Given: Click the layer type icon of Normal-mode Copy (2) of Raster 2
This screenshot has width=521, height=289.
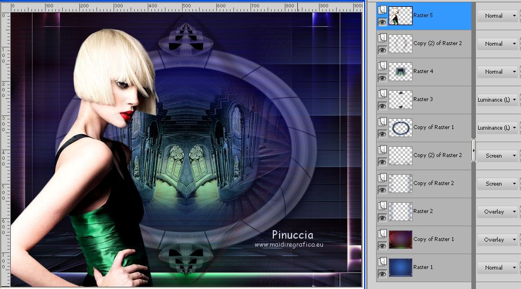Looking at the screenshot, I should coord(382,38).
